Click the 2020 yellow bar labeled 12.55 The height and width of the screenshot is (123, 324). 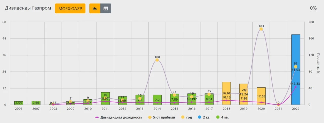coord(261,96)
